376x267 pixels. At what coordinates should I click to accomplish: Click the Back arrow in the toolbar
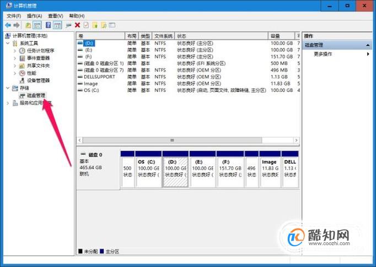tap(8, 25)
